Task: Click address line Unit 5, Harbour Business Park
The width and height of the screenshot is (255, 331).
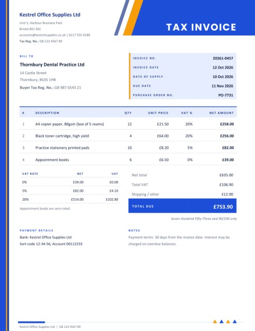Action: click(x=41, y=23)
